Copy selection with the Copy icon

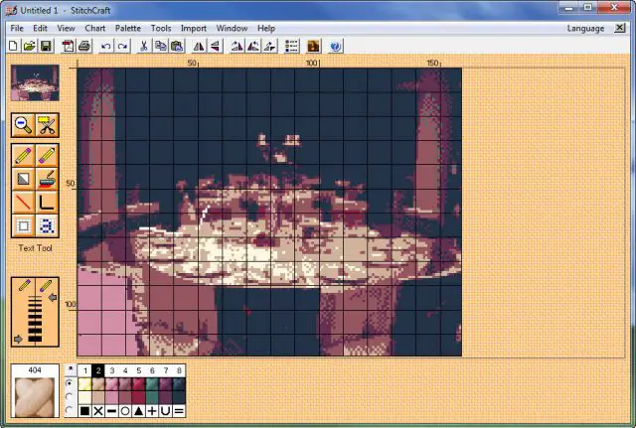[161, 46]
